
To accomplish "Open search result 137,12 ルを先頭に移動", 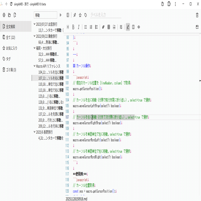I will (48, 114).
